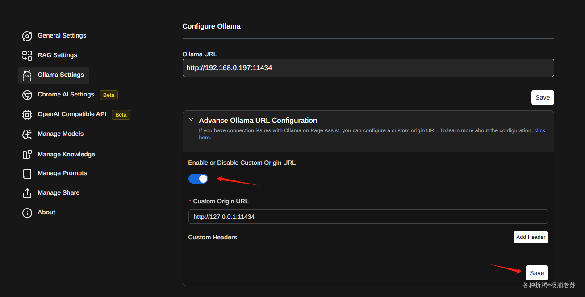The width and height of the screenshot is (585, 297).
Task: Go to Manage Knowledge
Action: tap(66, 154)
